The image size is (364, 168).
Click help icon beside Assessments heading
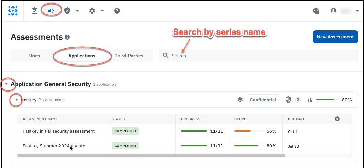[67, 37]
